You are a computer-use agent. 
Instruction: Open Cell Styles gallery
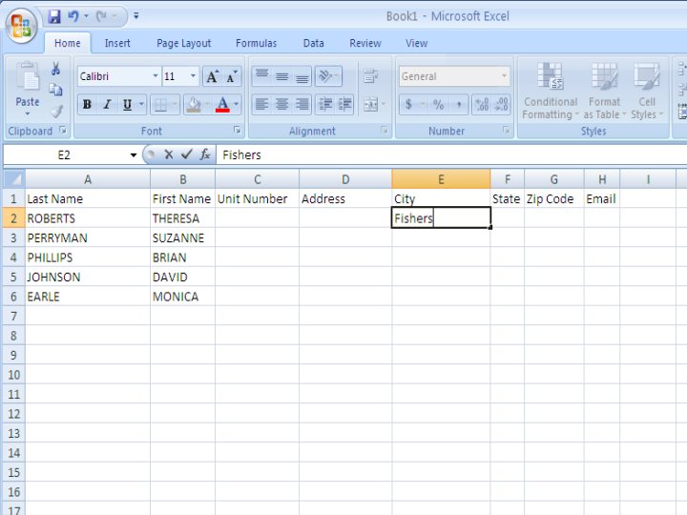pyautogui.click(x=647, y=91)
